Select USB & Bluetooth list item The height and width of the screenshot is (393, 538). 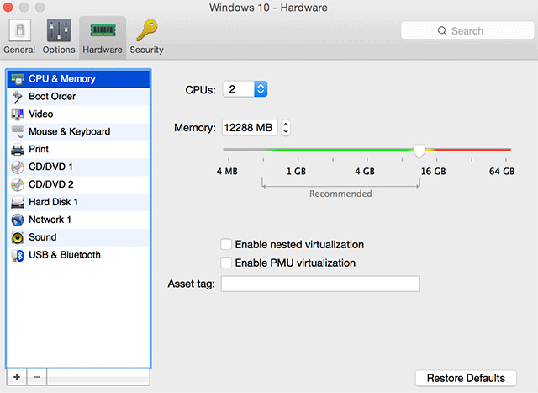click(78, 255)
